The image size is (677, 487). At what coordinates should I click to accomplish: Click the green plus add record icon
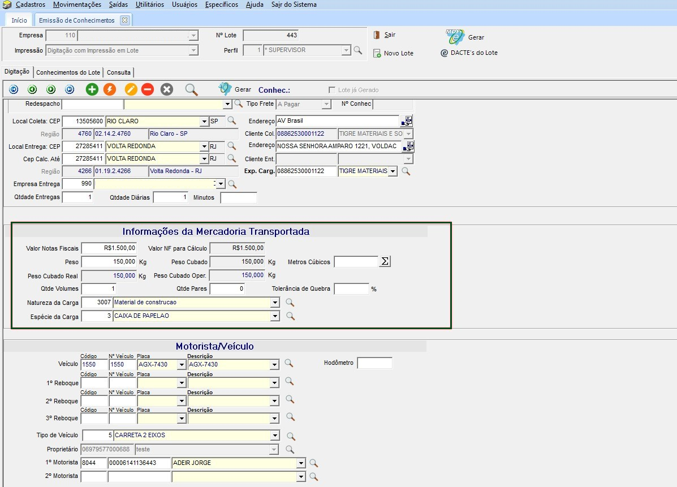point(92,89)
